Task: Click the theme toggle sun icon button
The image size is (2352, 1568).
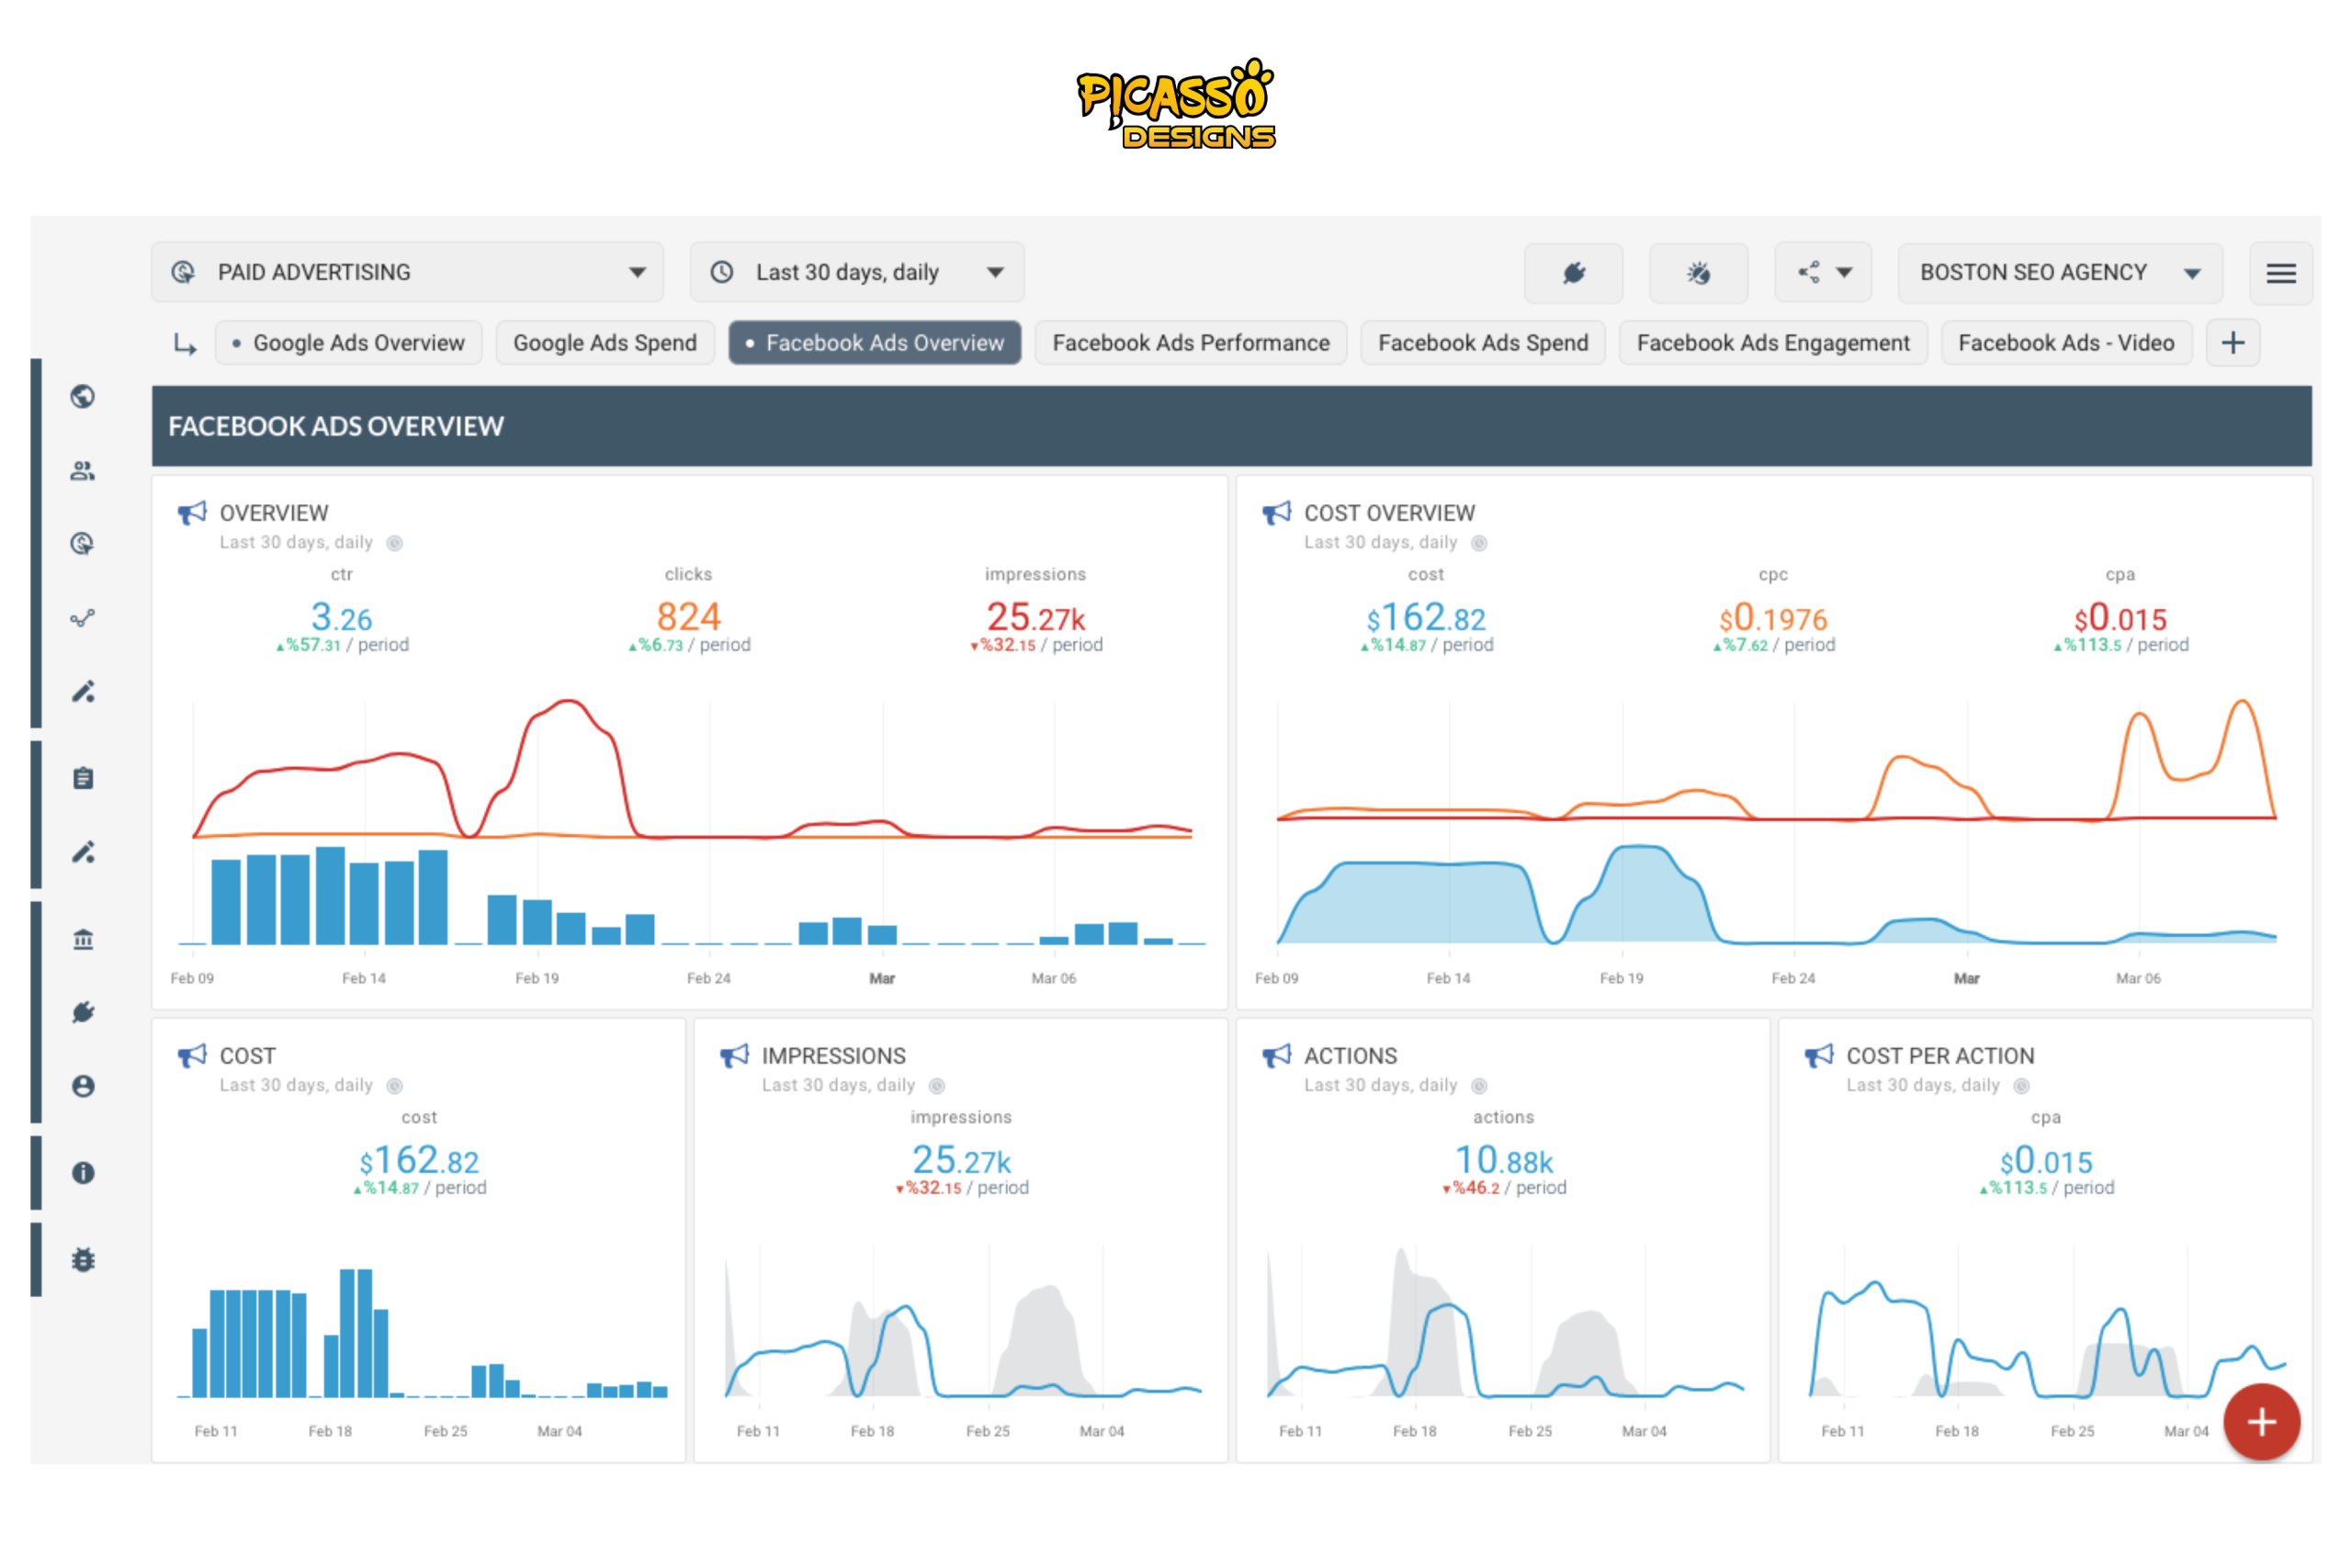Action: click(1698, 273)
